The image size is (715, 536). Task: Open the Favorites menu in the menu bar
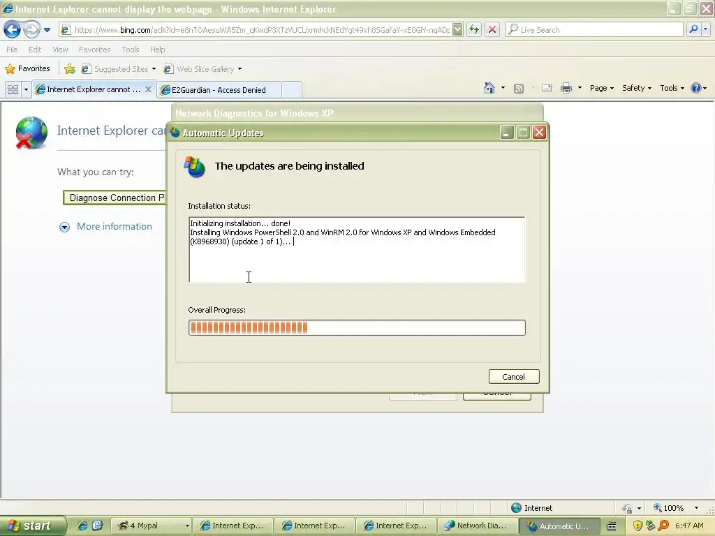pyautogui.click(x=95, y=50)
